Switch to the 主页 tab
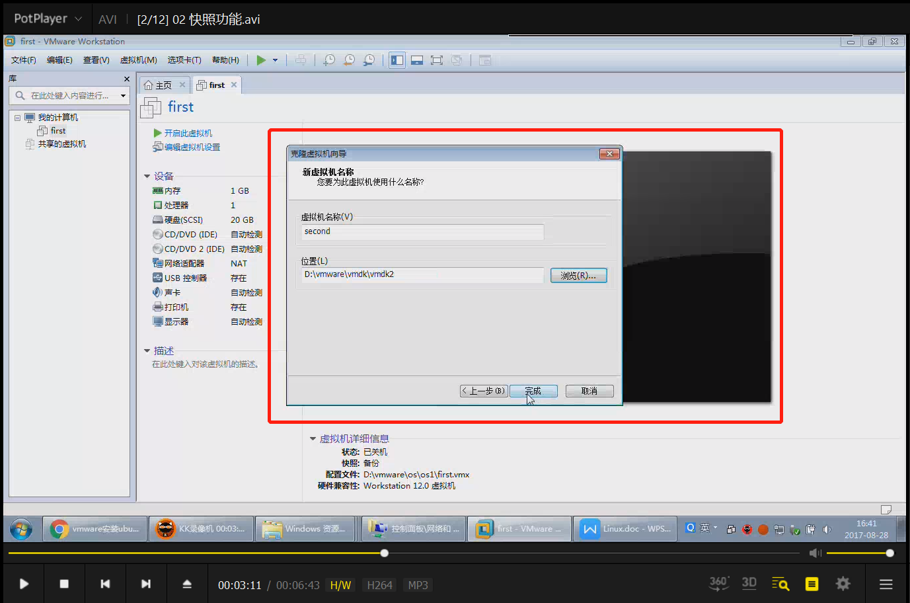Viewport: 910px width, 603px height. 164,85
